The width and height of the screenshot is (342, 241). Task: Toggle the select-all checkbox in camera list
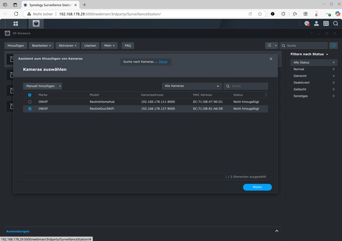pos(30,95)
